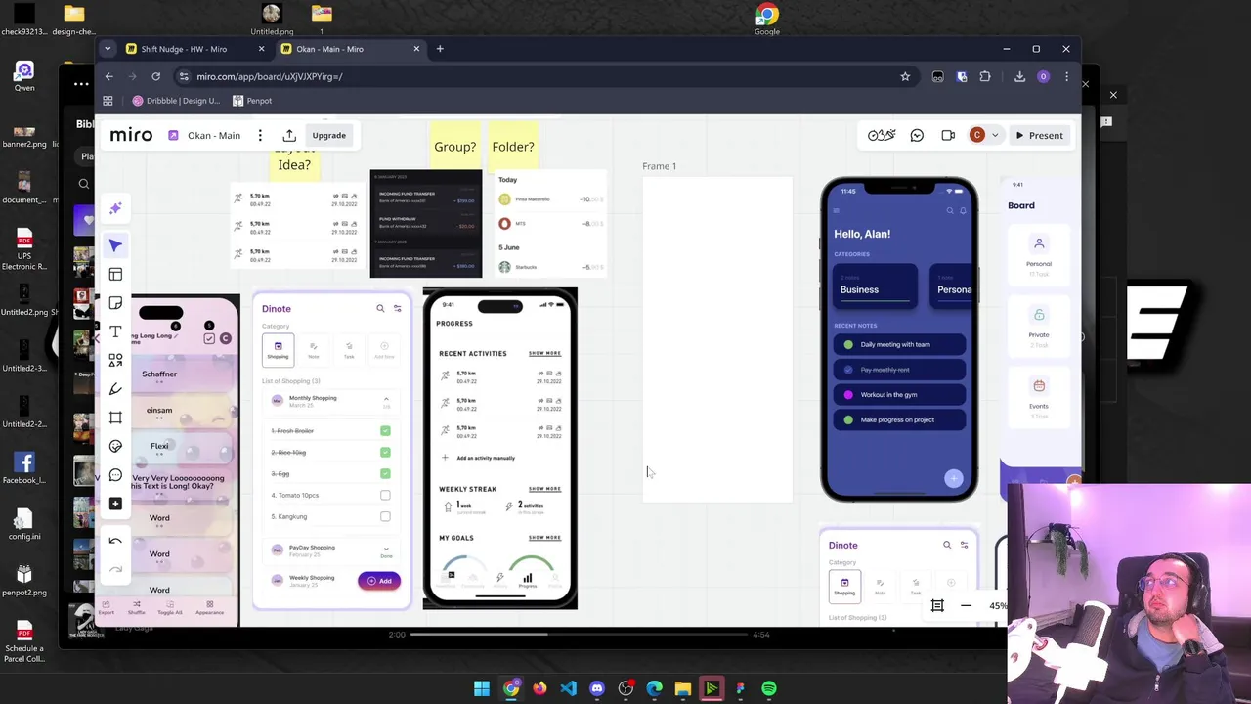Check the Kangkung checkbox
The image size is (1251, 704).
[x=385, y=516]
